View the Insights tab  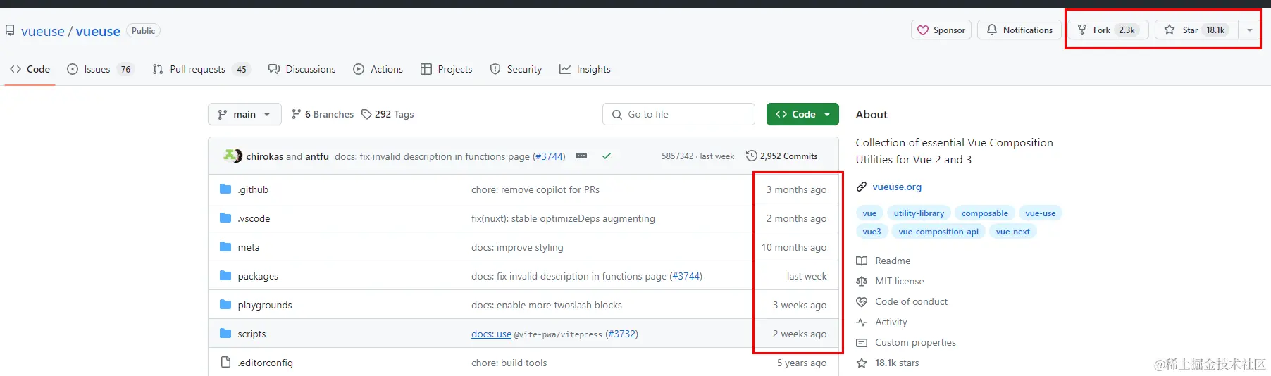coord(585,69)
